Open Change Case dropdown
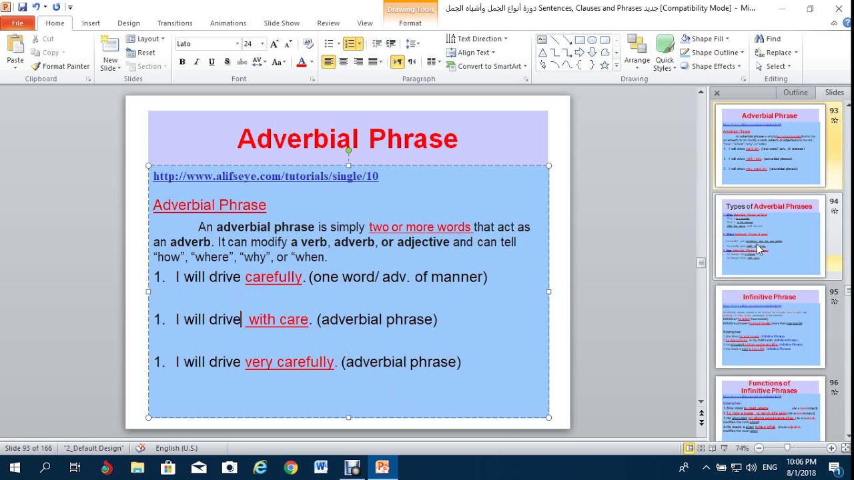Viewport: 854px width, 480px height. (279, 62)
